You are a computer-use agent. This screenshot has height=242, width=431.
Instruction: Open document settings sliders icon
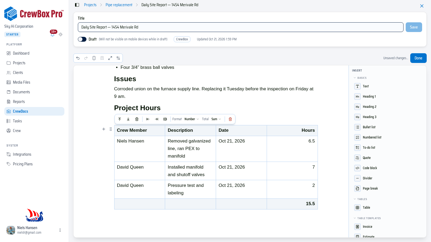pos(118,58)
